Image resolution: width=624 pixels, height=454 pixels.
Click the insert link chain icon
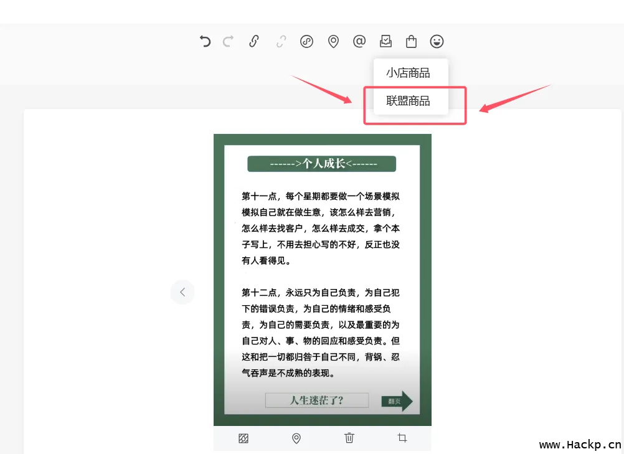(x=254, y=42)
